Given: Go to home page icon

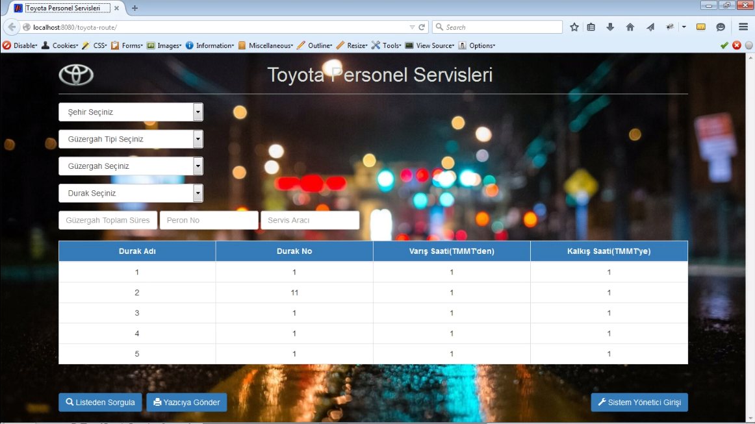Looking at the screenshot, I should click(630, 27).
